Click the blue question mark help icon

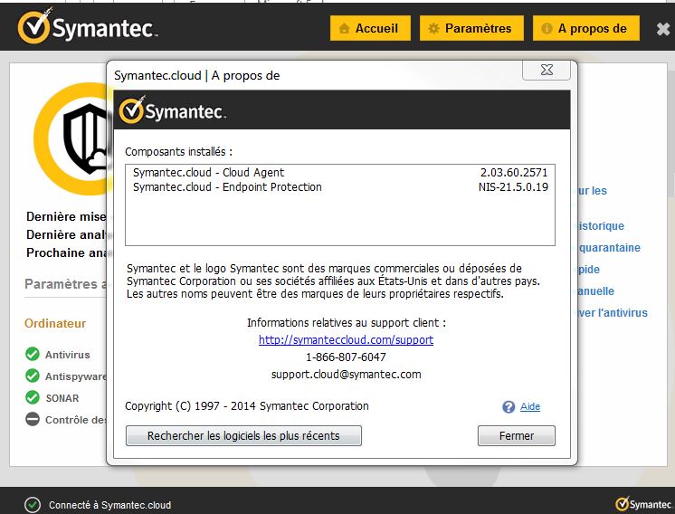pyautogui.click(x=509, y=407)
